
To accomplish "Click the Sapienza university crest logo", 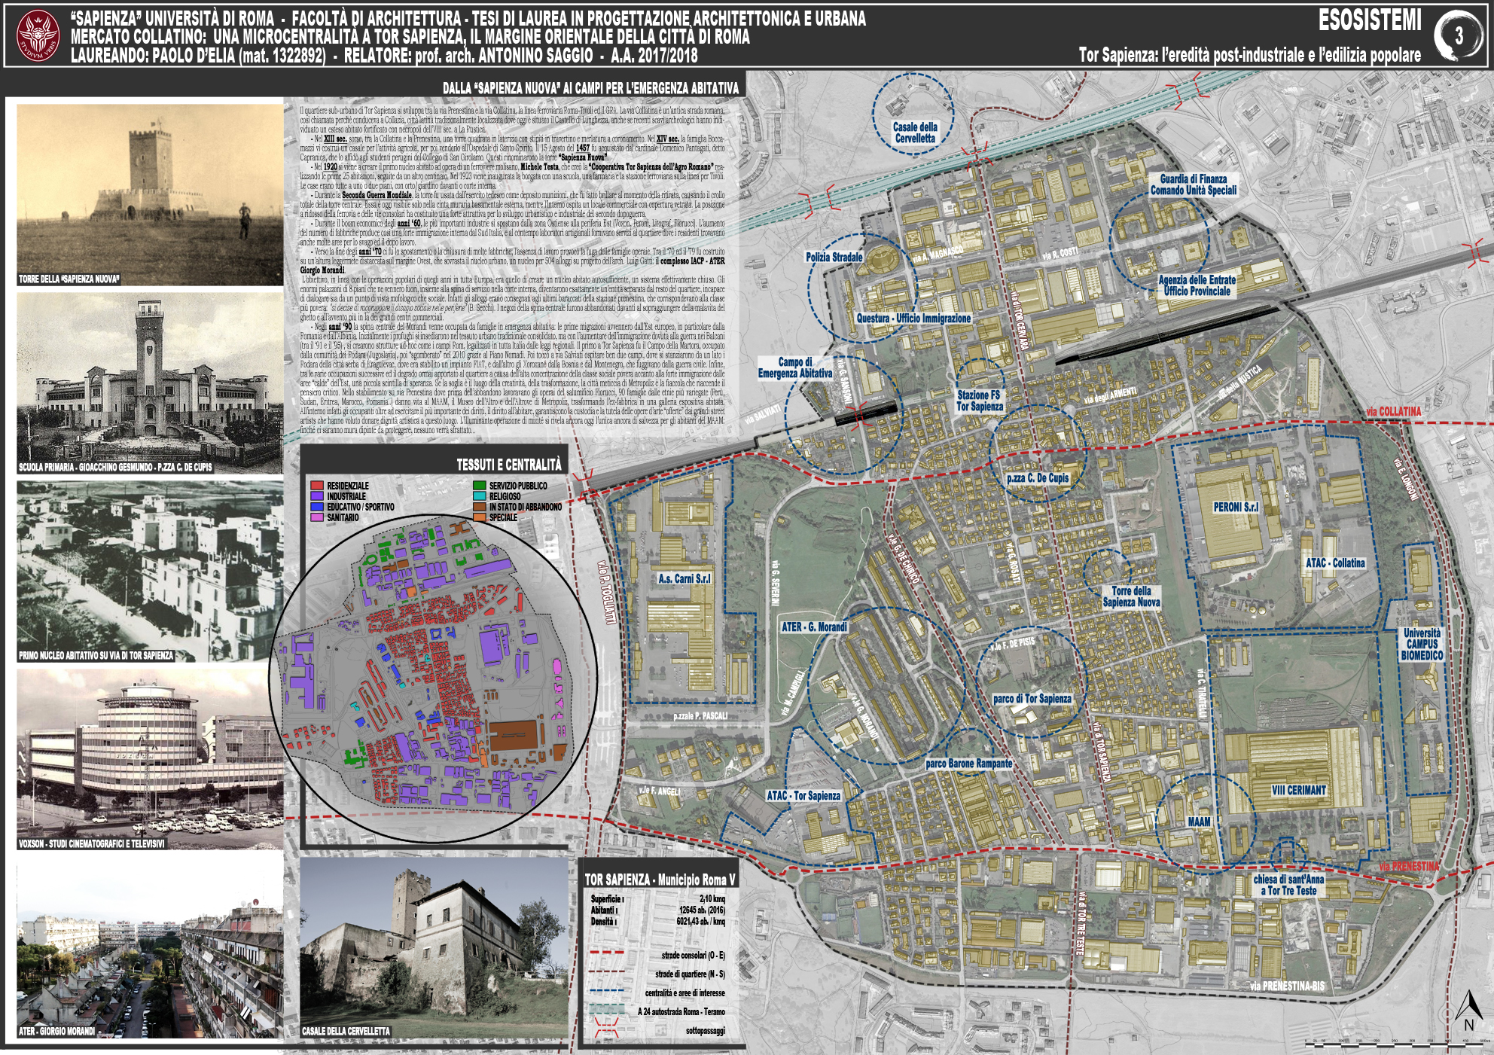I will [x=38, y=35].
